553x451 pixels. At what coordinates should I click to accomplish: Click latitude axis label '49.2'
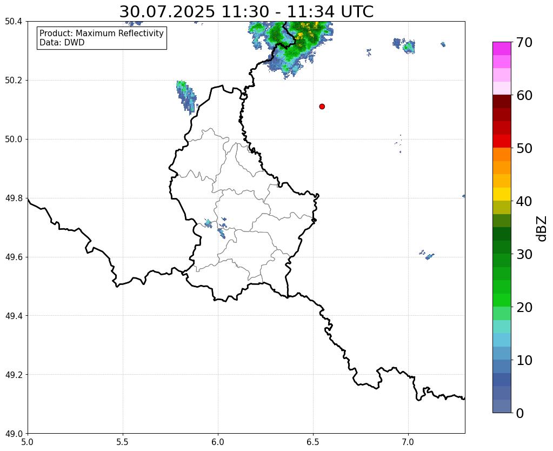point(14,375)
